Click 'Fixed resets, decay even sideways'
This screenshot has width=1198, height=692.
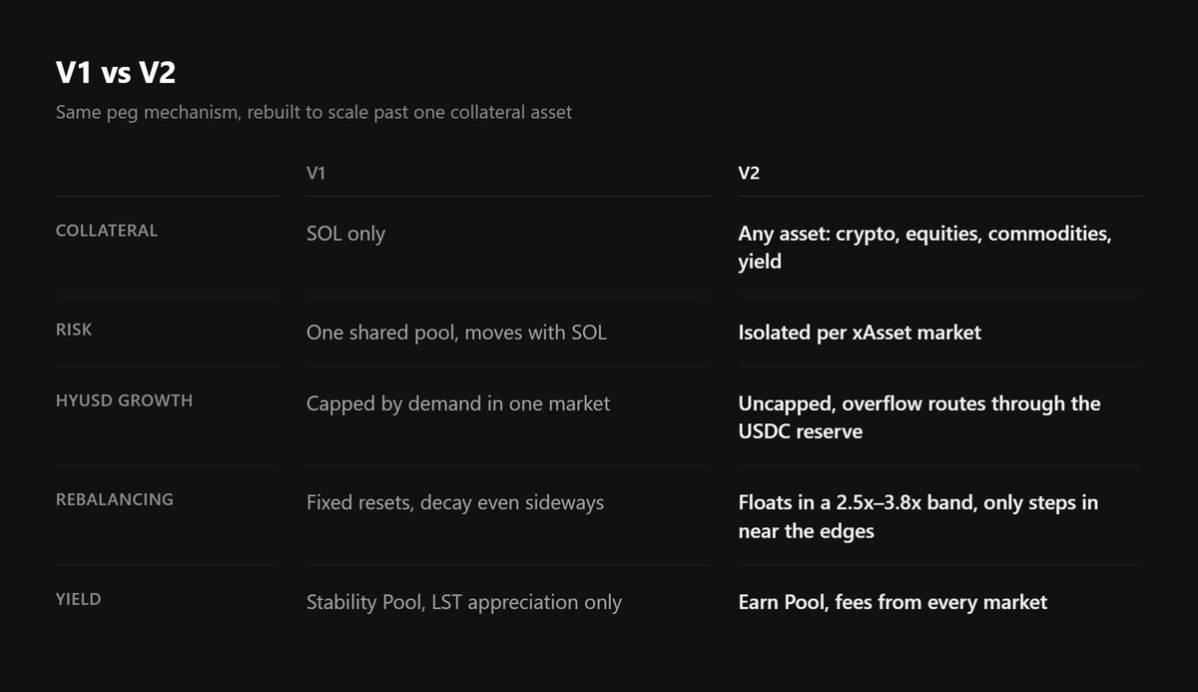click(455, 502)
